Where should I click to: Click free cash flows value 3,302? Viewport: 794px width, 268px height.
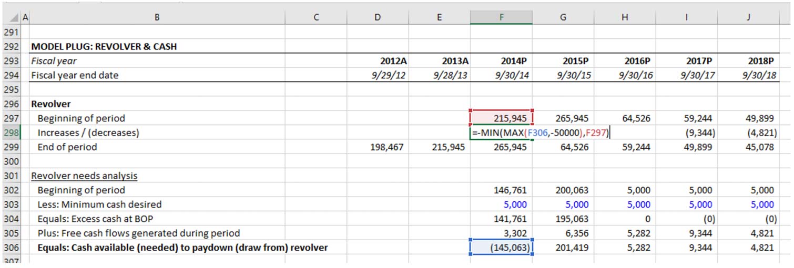click(516, 233)
